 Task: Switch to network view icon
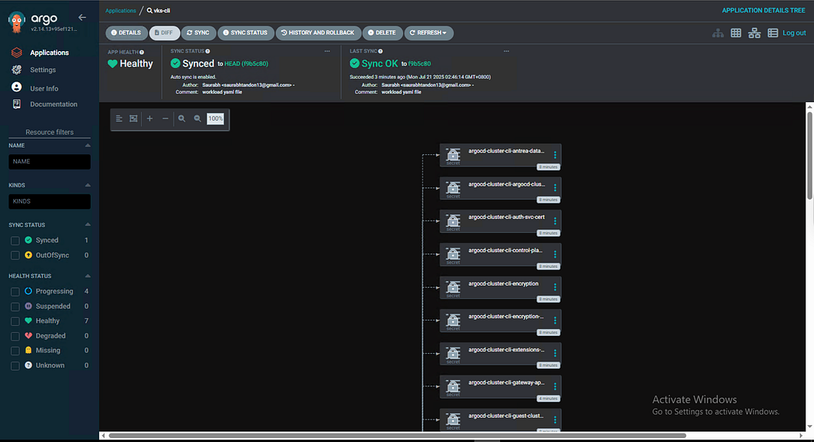point(754,33)
